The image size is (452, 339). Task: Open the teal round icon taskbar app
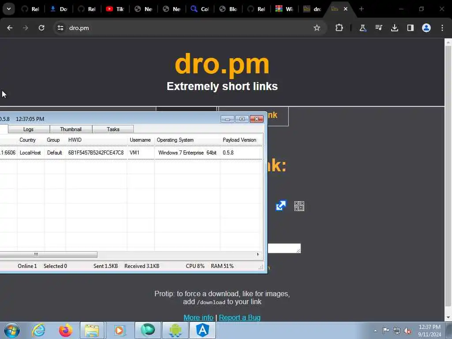(x=147, y=330)
